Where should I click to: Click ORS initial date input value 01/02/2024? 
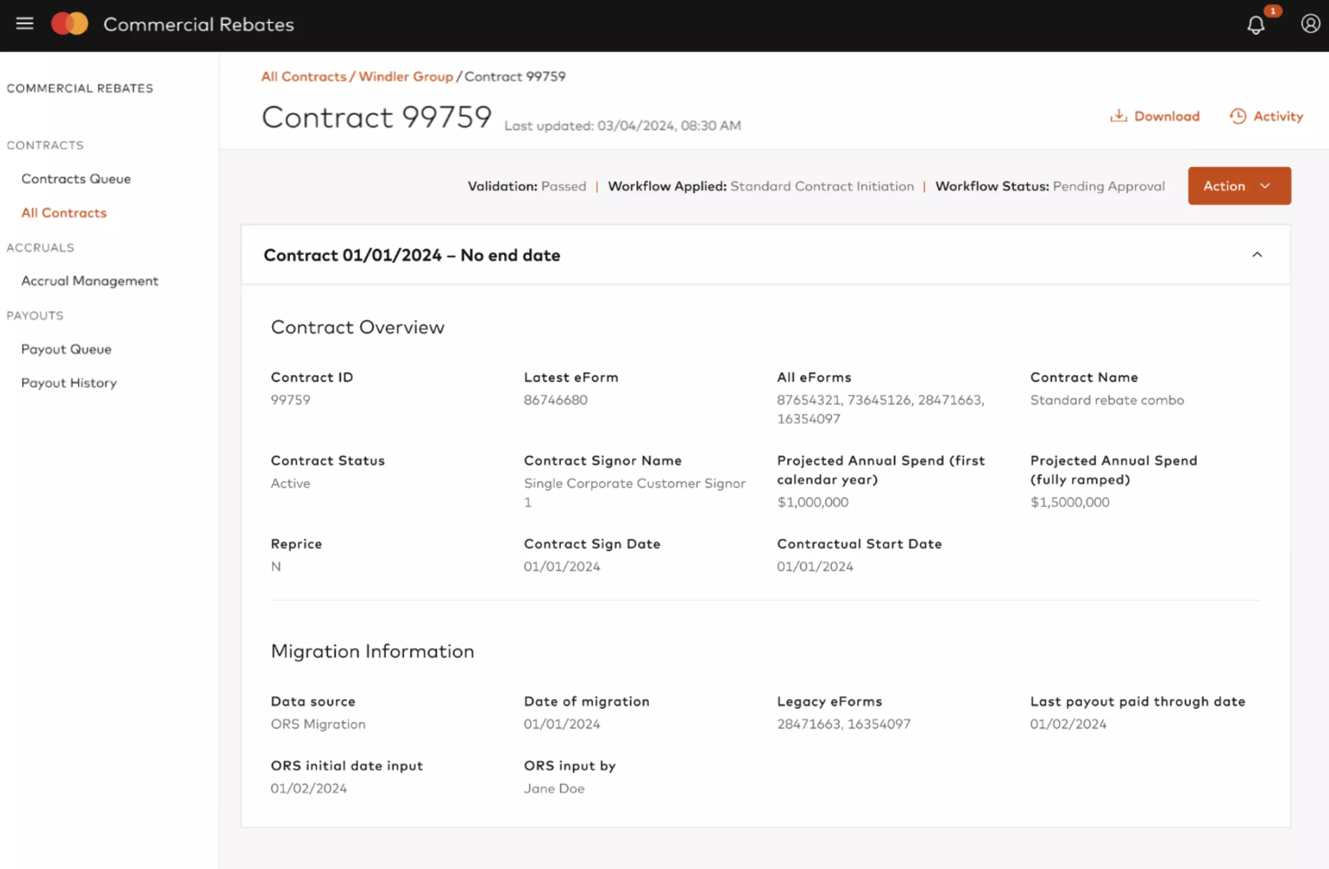point(309,788)
